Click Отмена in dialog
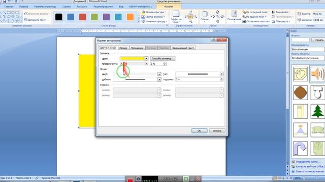The height and width of the screenshot is (182, 325). [x=217, y=131]
